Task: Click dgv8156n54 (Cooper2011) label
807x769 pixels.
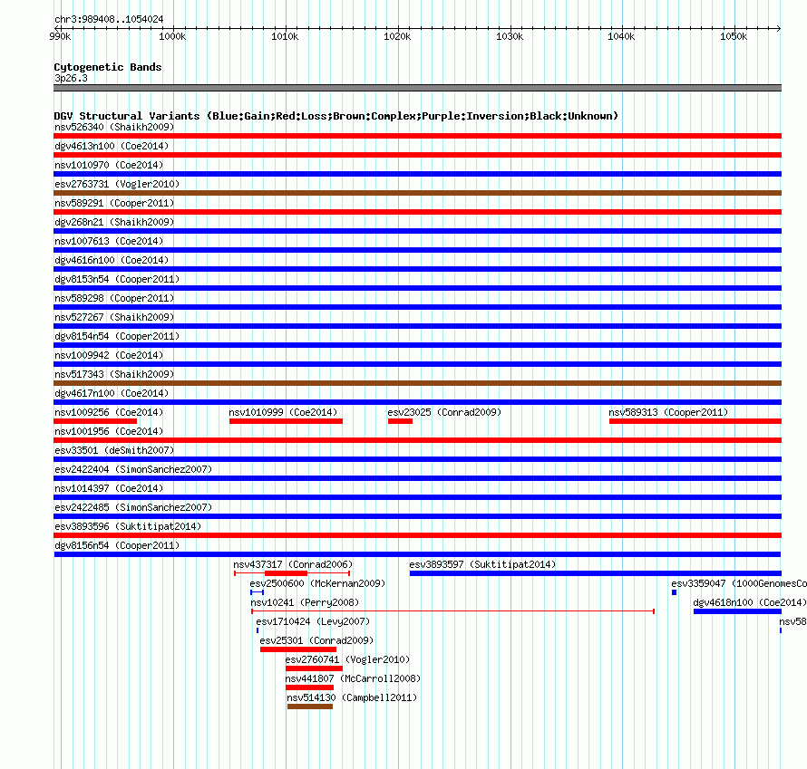Action: pyautogui.click(x=117, y=545)
